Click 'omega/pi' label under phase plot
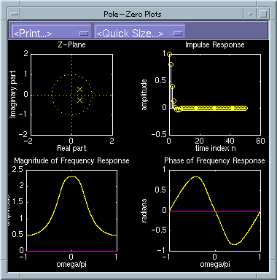The image size is (277, 280). (215, 264)
